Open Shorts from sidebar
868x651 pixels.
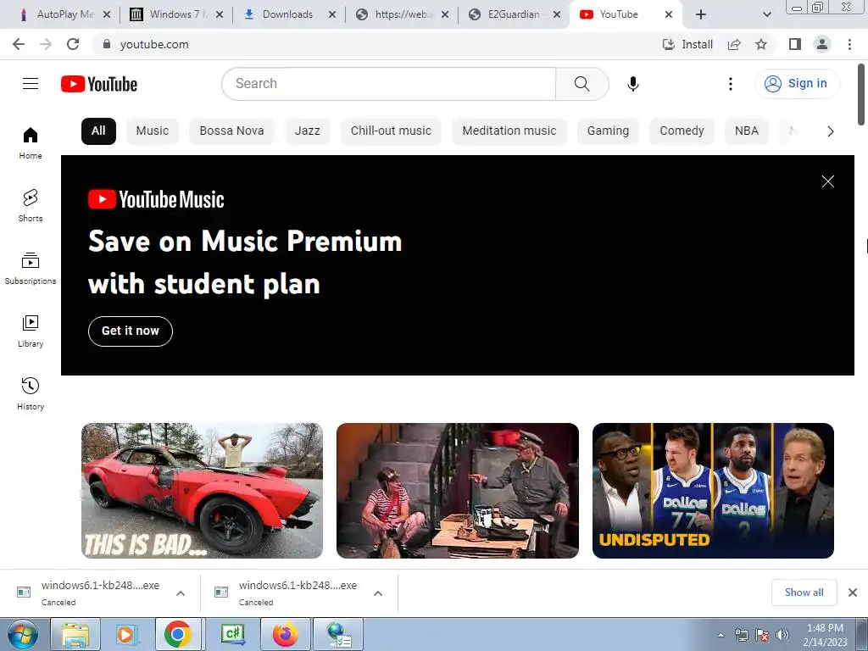[31, 205]
